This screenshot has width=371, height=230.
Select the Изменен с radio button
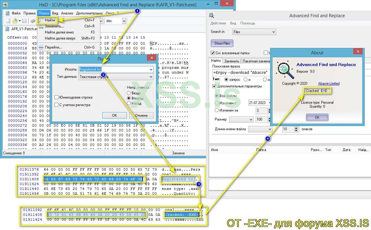(x=217, y=103)
